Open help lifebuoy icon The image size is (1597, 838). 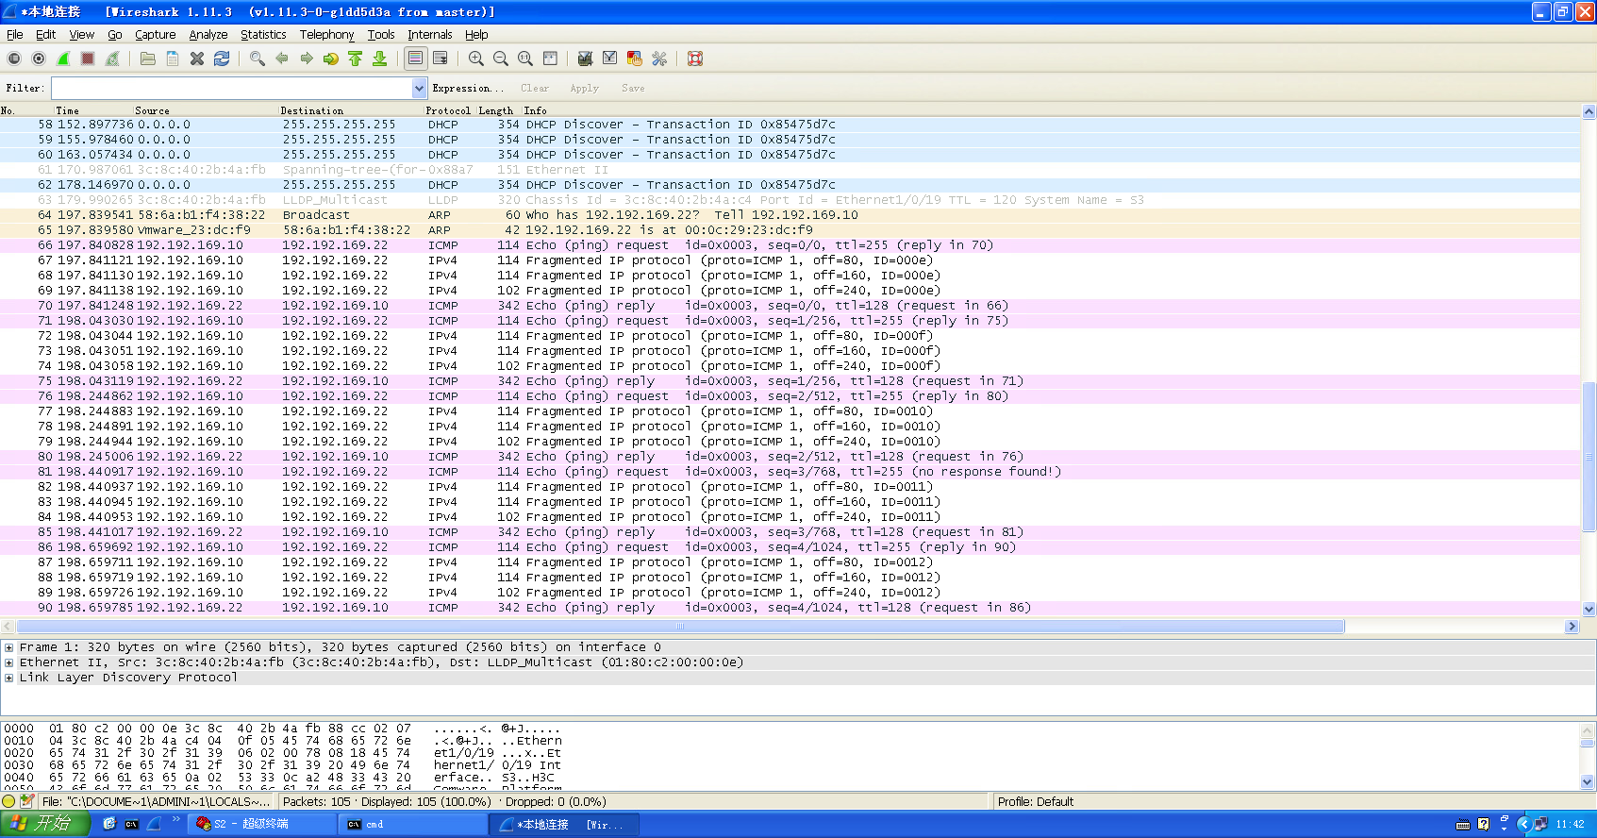click(x=695, y=59)
